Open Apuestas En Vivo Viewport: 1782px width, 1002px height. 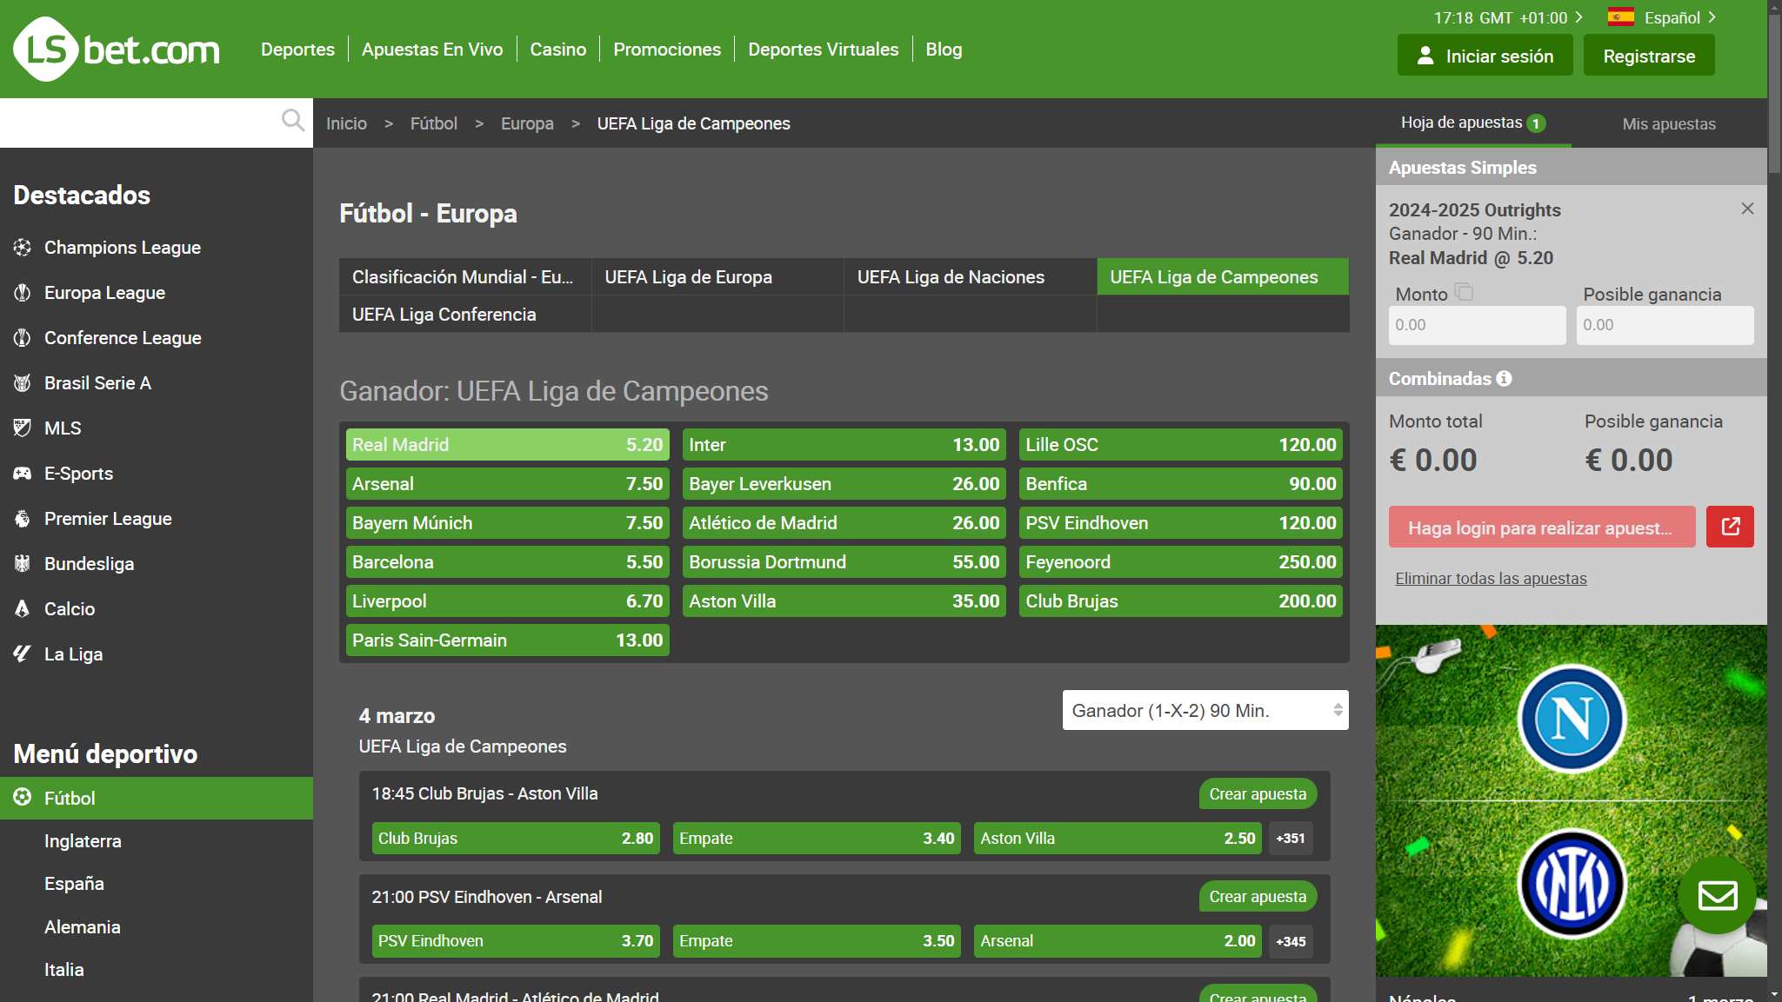432,50
